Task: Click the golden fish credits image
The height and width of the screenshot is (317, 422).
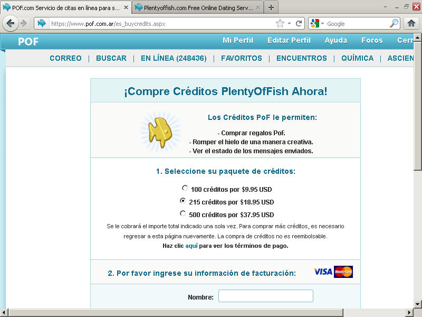Action: (x=160, y=132)
